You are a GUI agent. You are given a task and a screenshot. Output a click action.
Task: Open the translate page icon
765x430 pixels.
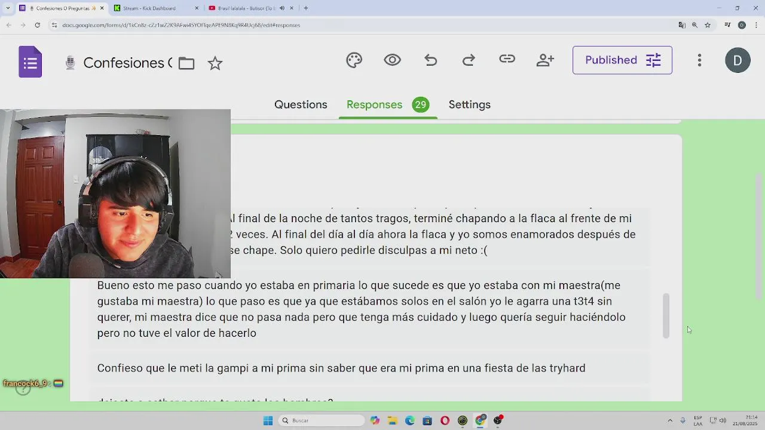tap(682, 25)
